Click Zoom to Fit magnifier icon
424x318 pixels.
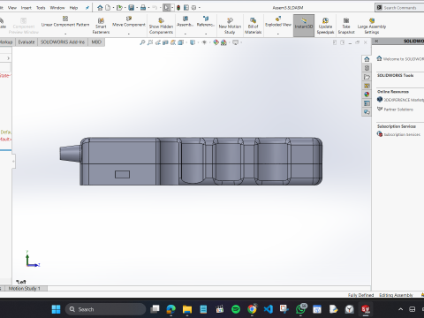pos(142,42)
